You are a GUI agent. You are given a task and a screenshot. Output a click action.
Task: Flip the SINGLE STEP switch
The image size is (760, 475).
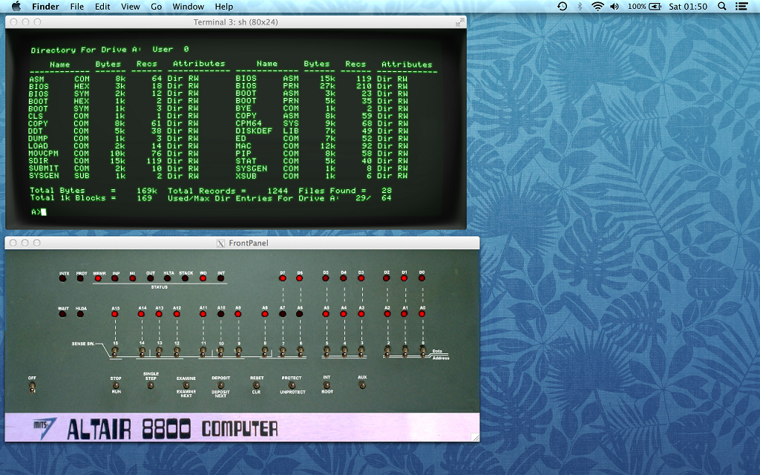point(151,385)
